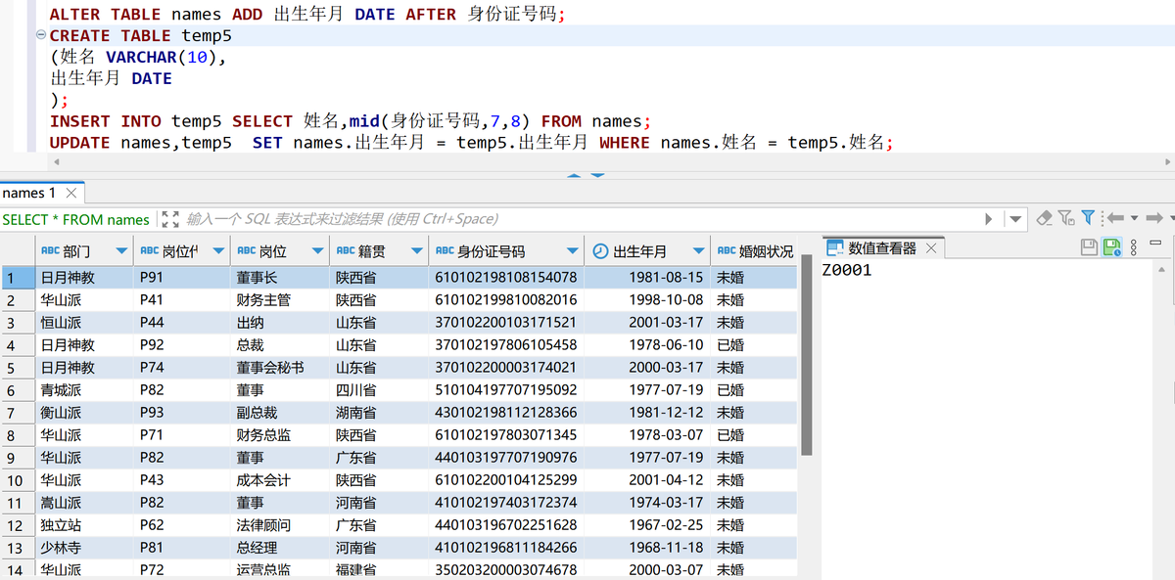Image resolution: width=1175 pixels, height=580 pixels.
Task: Click the 部门 column header
Action: click(x=83, y=251)
